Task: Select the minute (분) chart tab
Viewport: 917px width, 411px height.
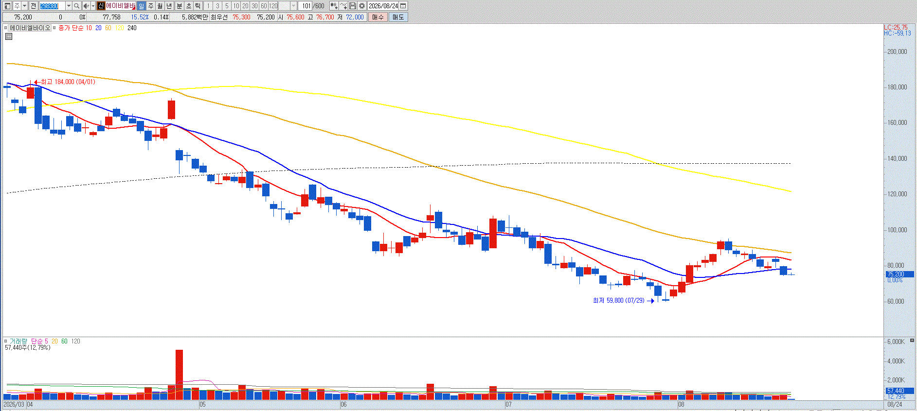Action: coord(179,6)
